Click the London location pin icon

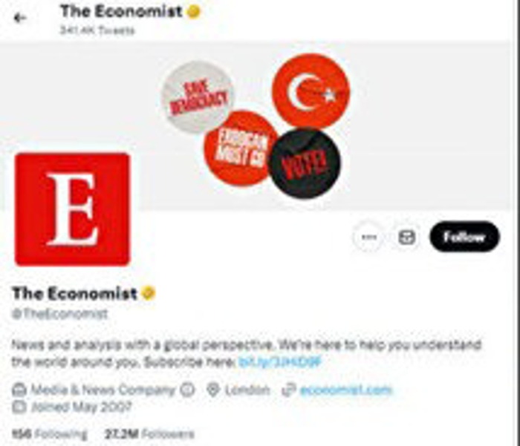(x=213, y=390)
